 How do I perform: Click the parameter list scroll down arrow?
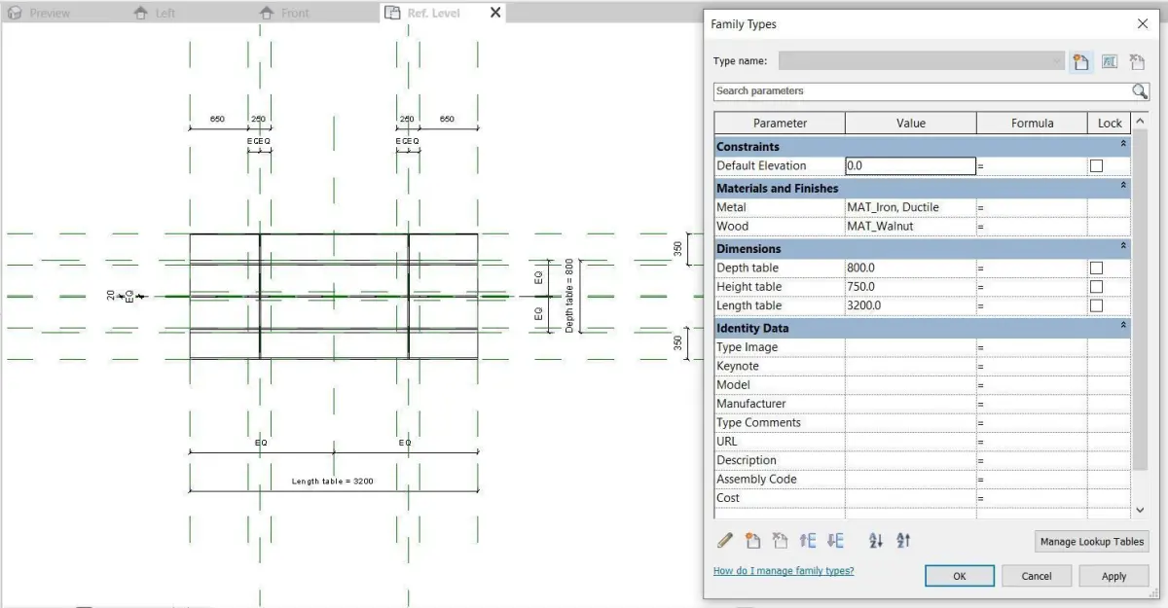point(1141,510)
